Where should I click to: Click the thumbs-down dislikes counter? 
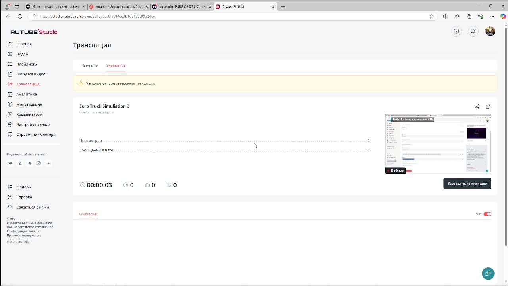pyautogui.click(x=171, y=185)
